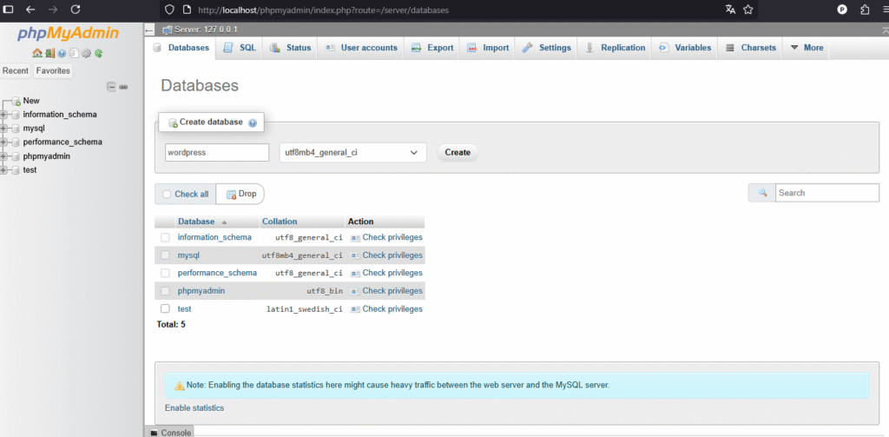This screenshot has width=889, height=437.
Task: Open phpMyAdmin documentation blue question icon
Action: point(62,53)
